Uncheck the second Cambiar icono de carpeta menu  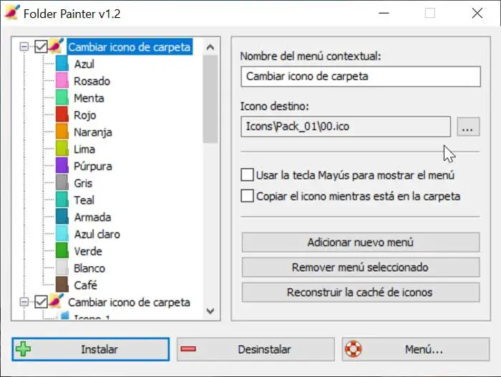(41, 302)
